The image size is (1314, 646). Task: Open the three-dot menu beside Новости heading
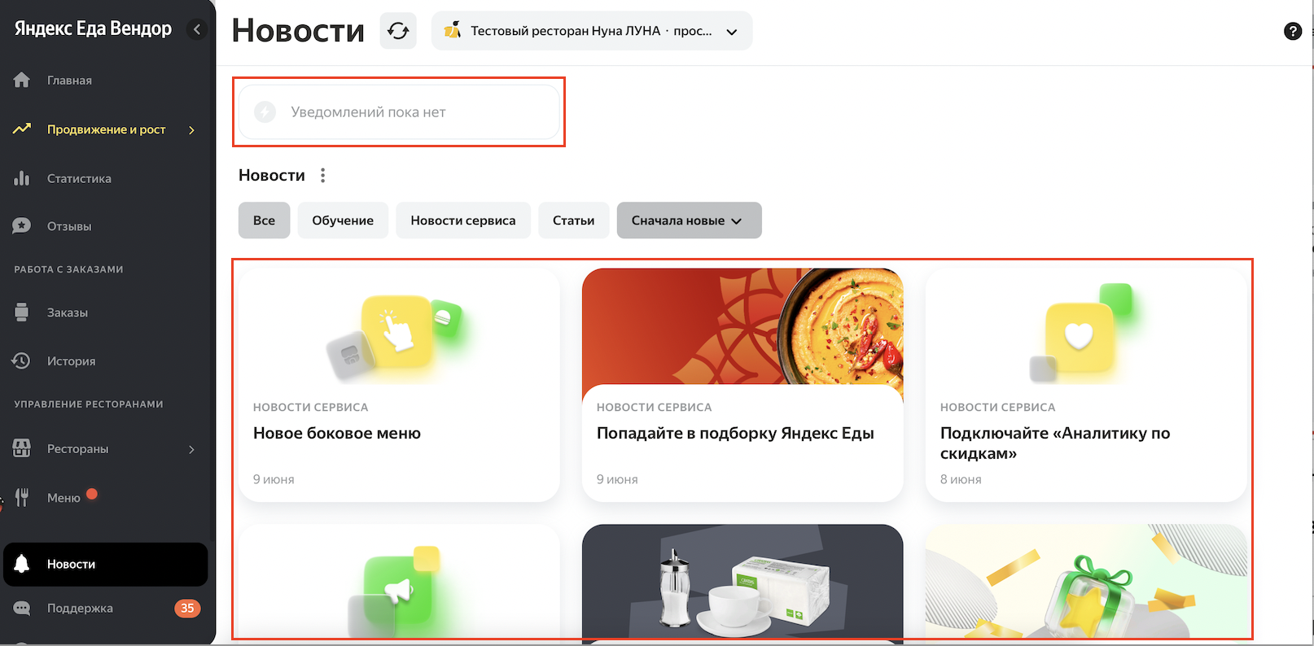pos(323,176)
